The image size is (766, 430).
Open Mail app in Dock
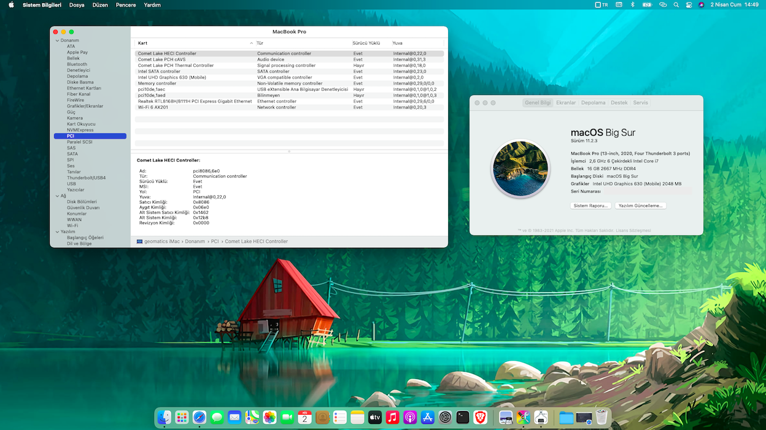[x=234, y=418]
